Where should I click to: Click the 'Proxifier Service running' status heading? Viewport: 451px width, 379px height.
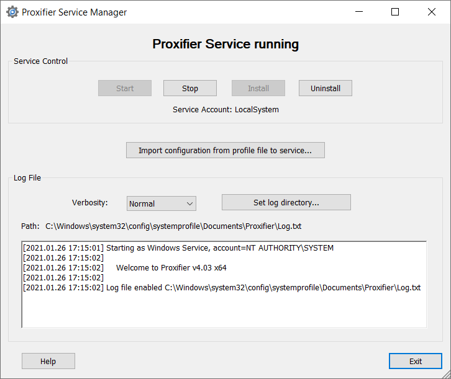pyautogui.click(x=225, y=44)
